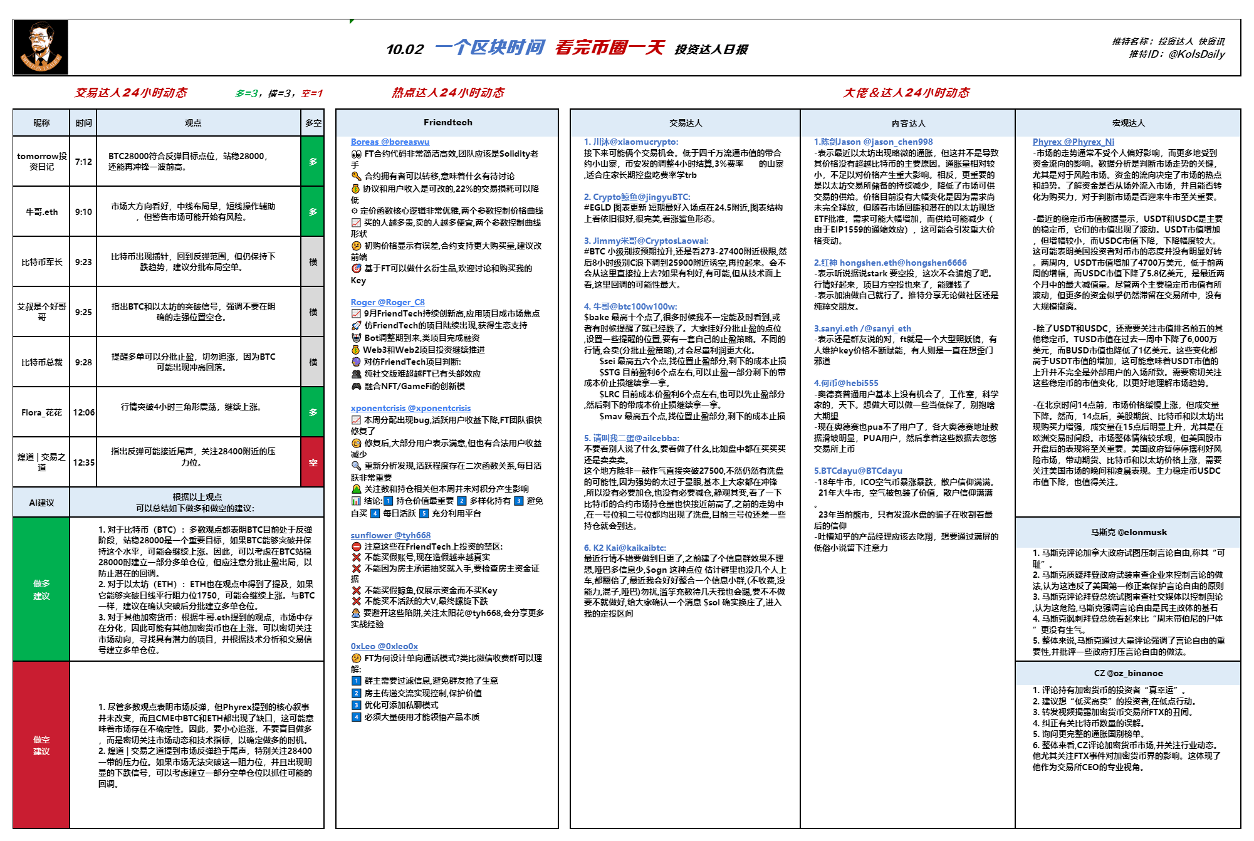Click the confused face emoji before 初购价格显示有误差
The image size is (1254, 841).
tap(356, 246)
